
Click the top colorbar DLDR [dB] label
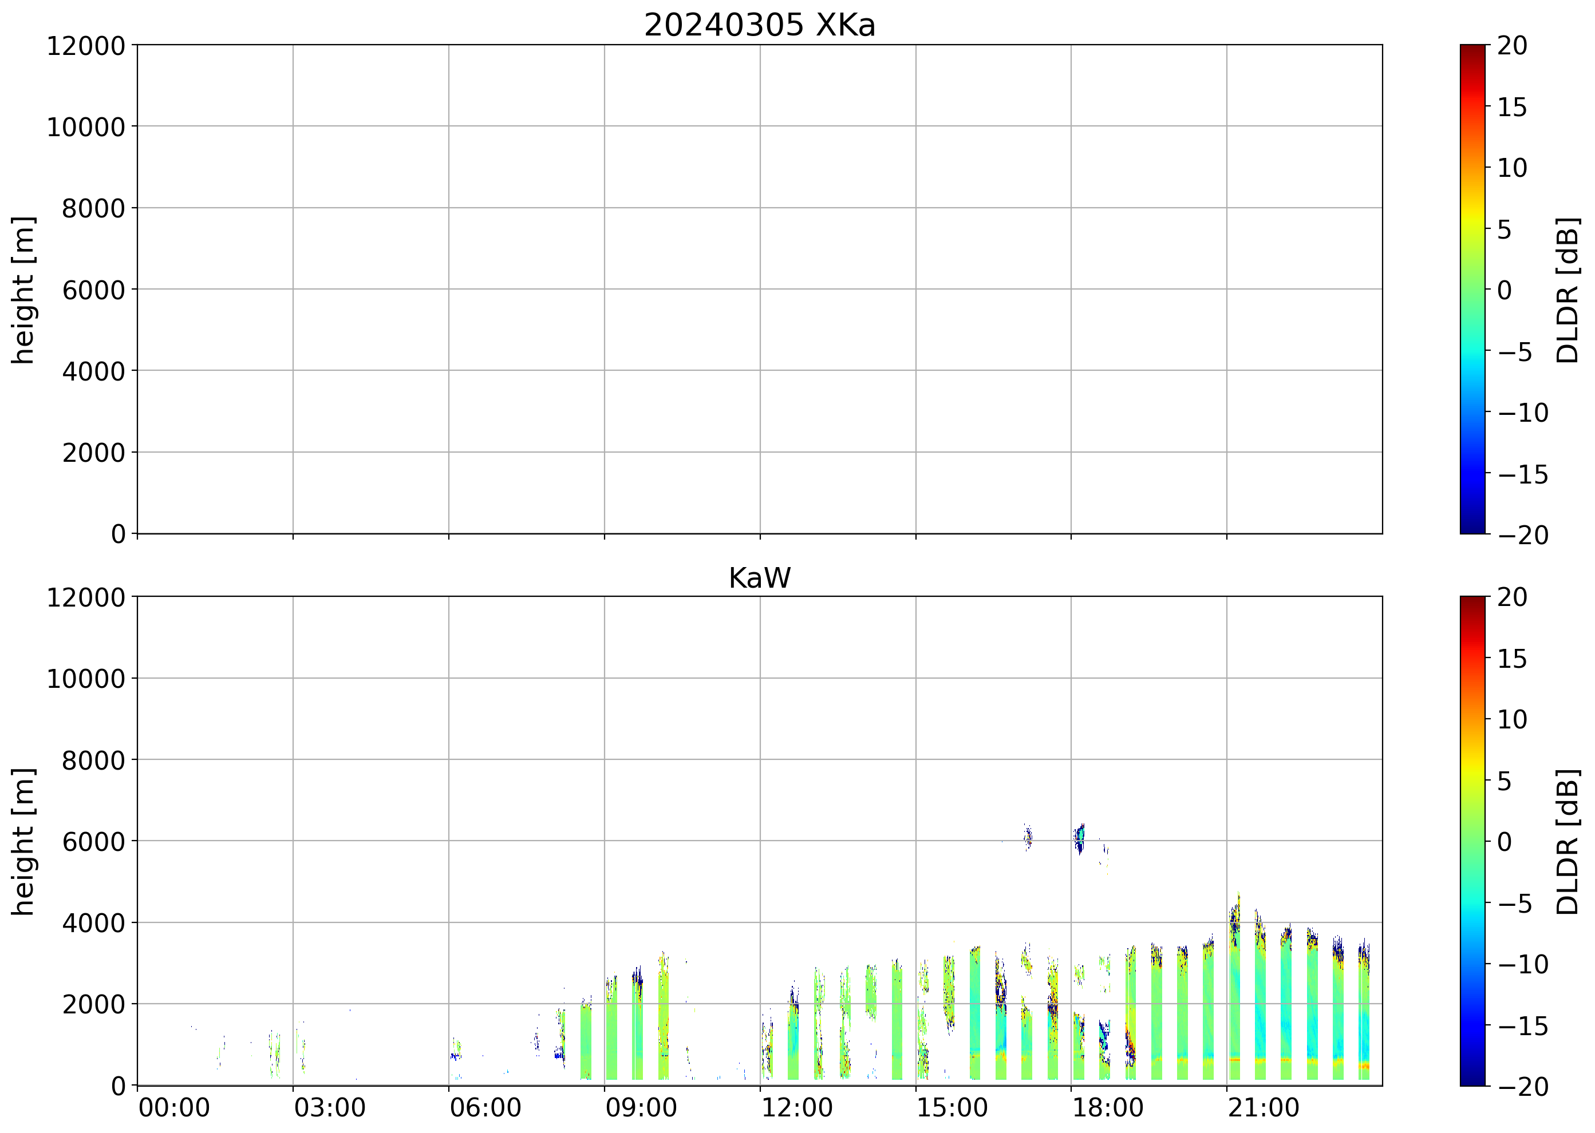click(x=1568, y=290)
